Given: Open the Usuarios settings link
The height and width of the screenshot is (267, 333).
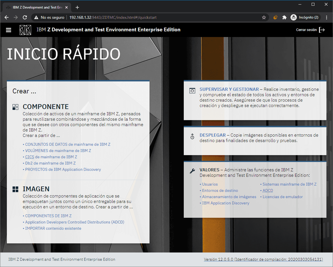Looking at the screenshot, I should (x=210, y=184).
